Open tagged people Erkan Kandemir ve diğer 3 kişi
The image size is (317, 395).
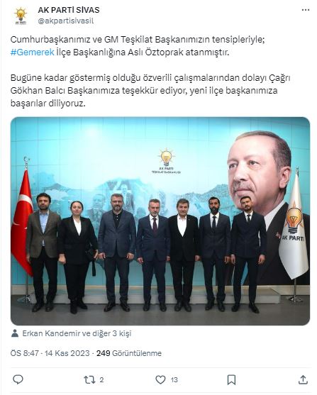(x=77, y=333)
